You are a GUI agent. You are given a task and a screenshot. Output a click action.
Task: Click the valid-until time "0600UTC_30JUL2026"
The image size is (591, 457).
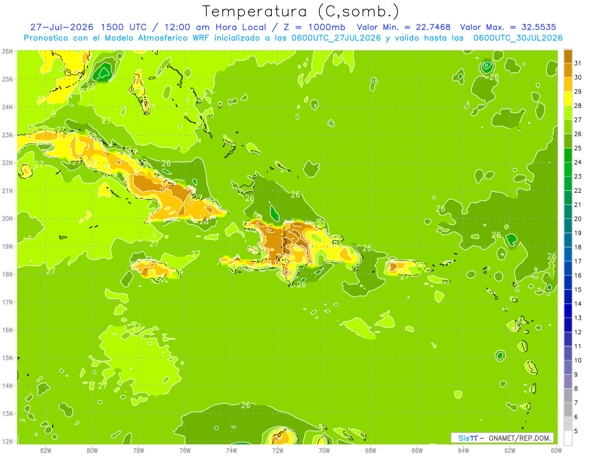coord(518,38)
